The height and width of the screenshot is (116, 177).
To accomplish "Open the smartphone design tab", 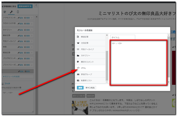I will (18, 12).
